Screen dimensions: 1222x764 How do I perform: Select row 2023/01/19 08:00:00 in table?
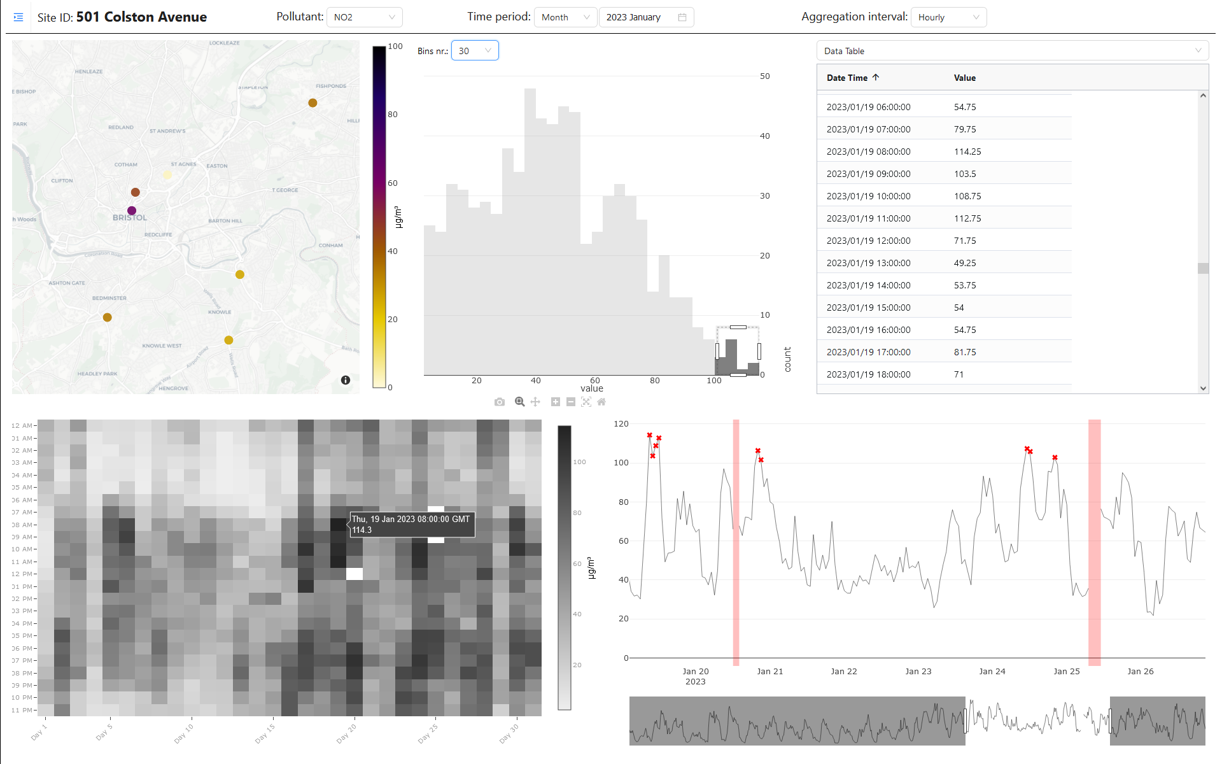pos(944,152)
